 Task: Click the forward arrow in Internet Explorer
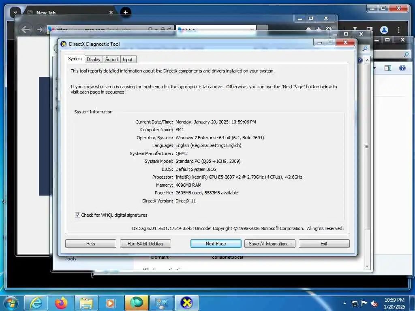[x=40, y=29]
